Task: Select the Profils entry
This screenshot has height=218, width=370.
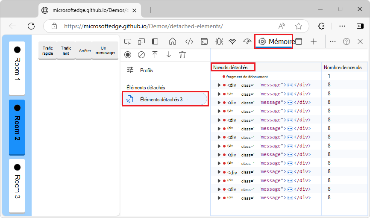Action: coord(146,71)
